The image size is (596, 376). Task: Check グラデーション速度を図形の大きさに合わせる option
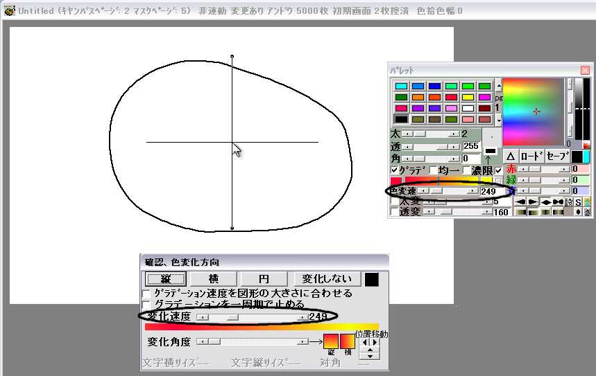tap(146, 294)
